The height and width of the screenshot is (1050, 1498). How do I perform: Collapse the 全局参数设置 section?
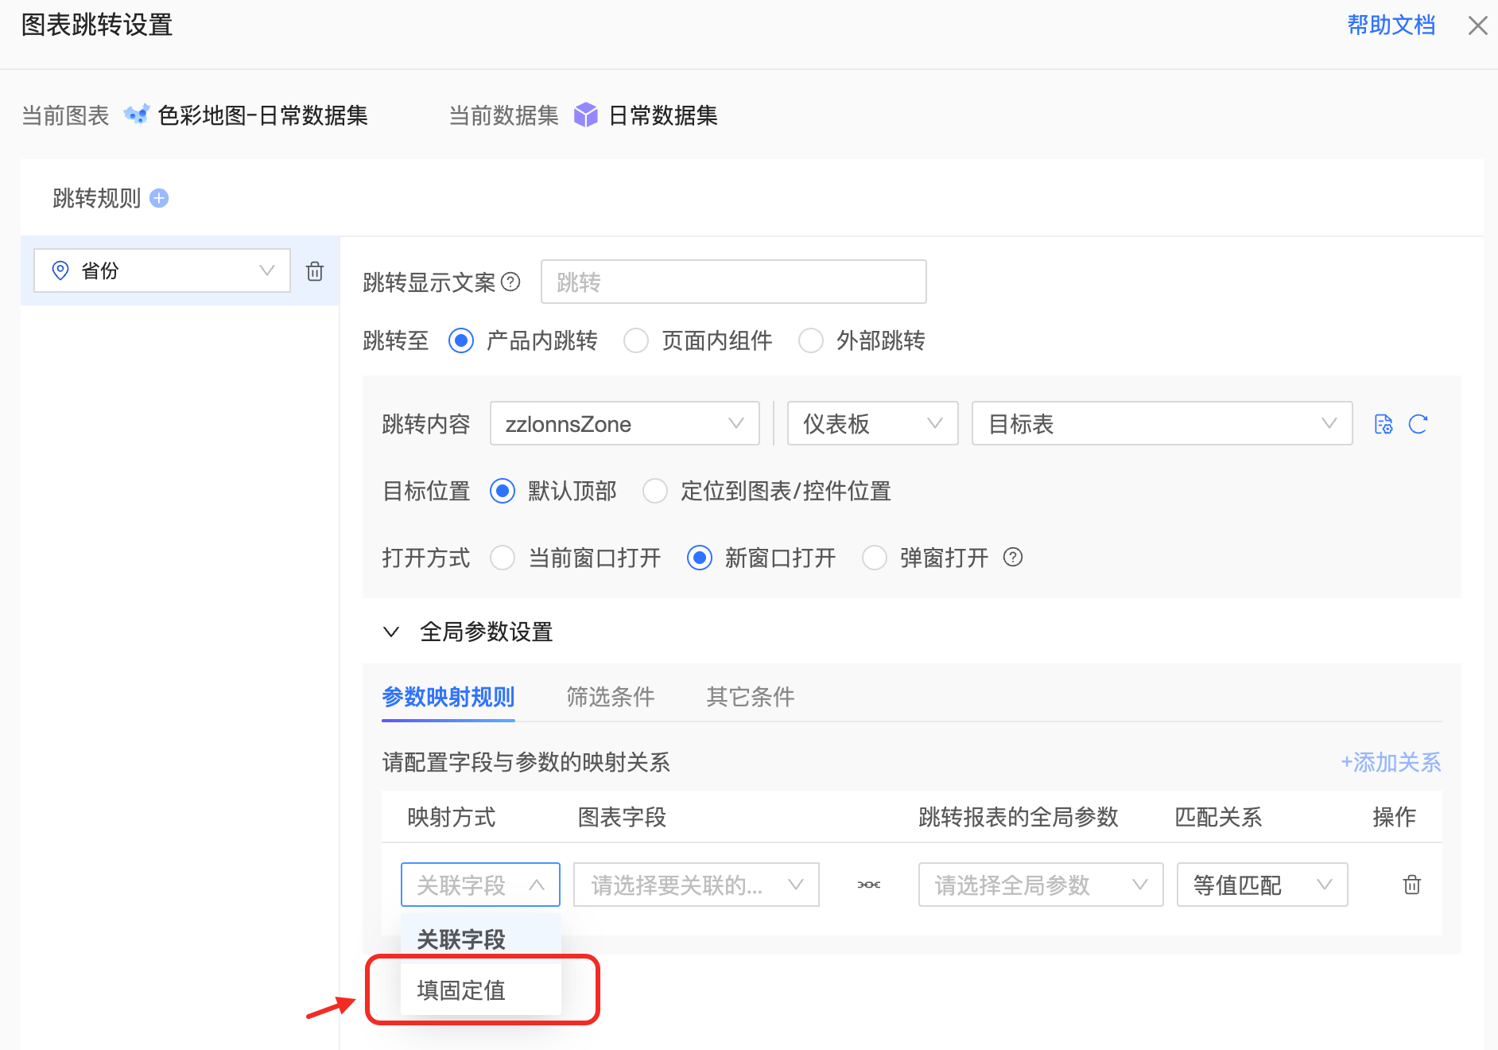(391, 632)
